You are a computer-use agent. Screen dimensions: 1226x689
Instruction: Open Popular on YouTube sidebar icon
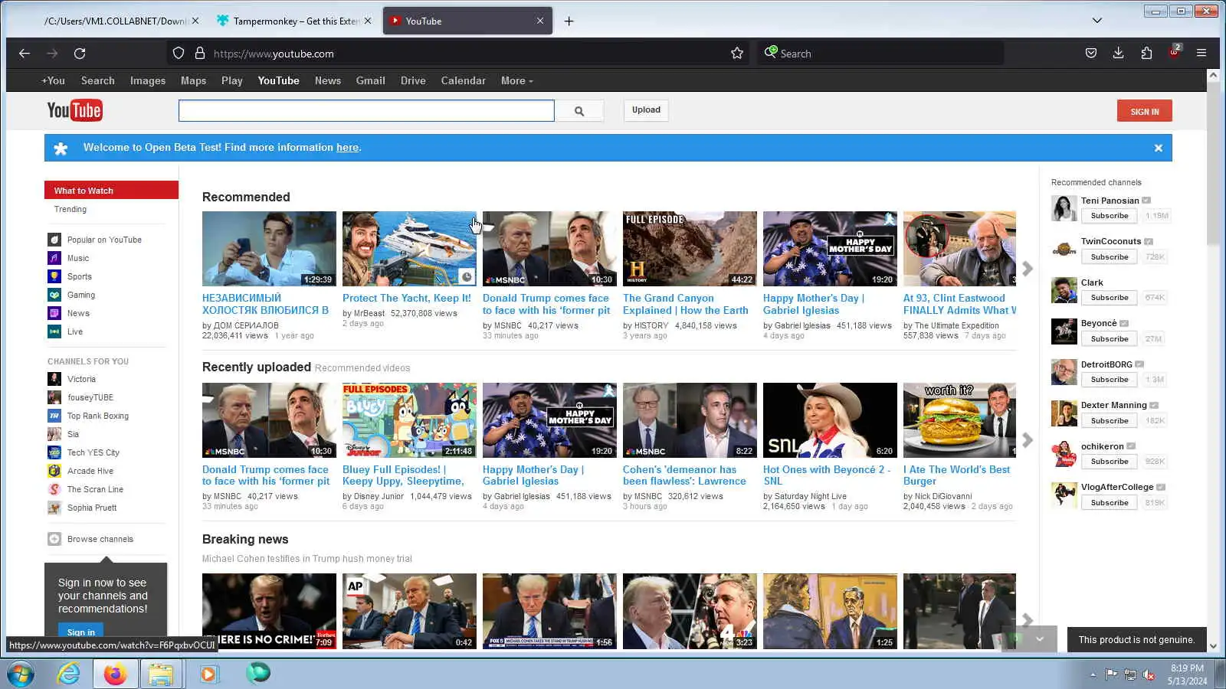[x=54, y=240]
